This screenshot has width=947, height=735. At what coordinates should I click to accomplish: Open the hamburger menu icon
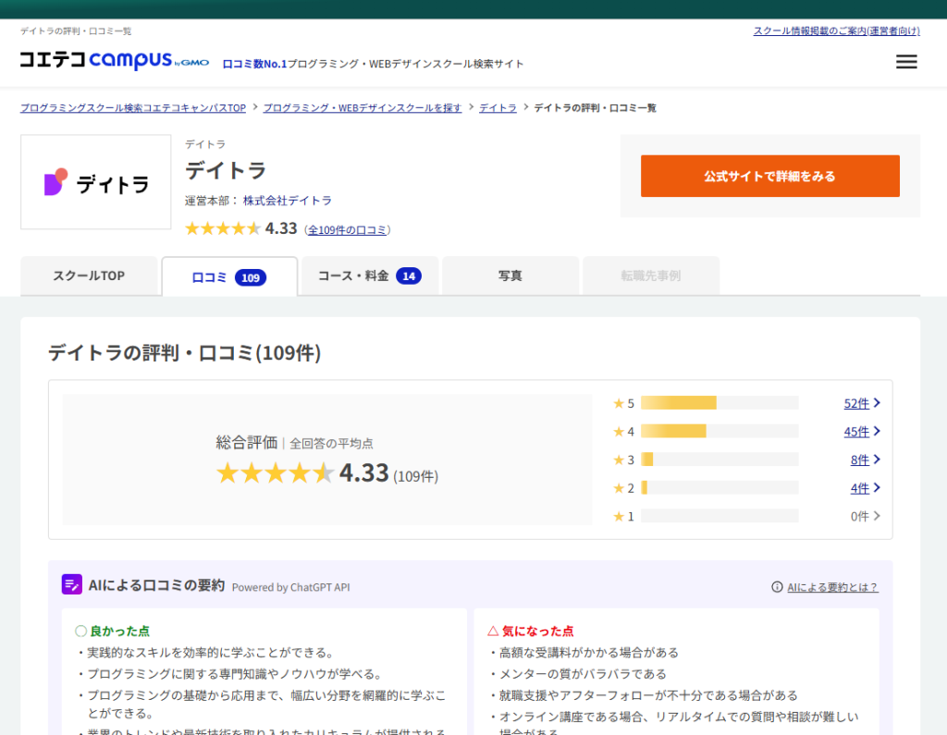(x=906, y=62)
